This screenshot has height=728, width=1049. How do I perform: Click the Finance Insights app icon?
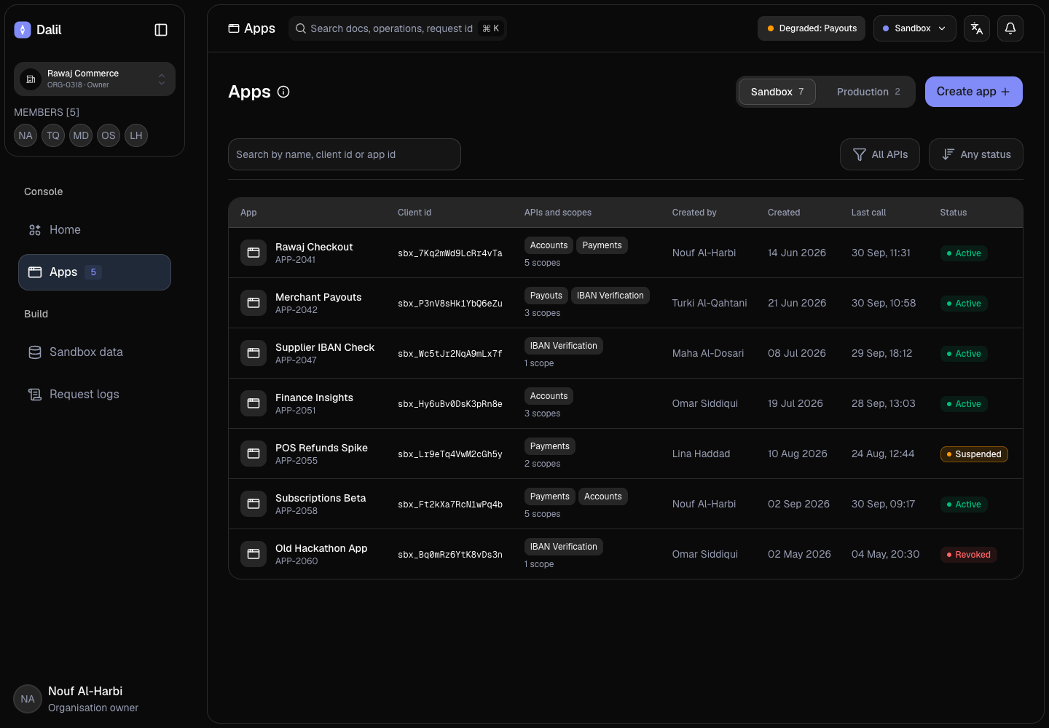(254, 403)
